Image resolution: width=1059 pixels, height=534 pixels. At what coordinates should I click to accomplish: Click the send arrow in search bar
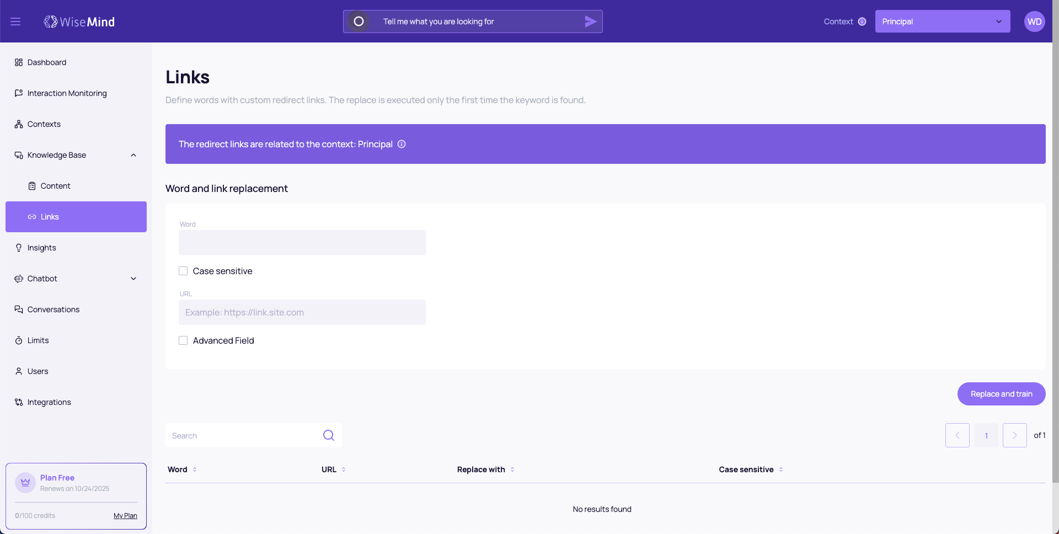tap(590, 22)
